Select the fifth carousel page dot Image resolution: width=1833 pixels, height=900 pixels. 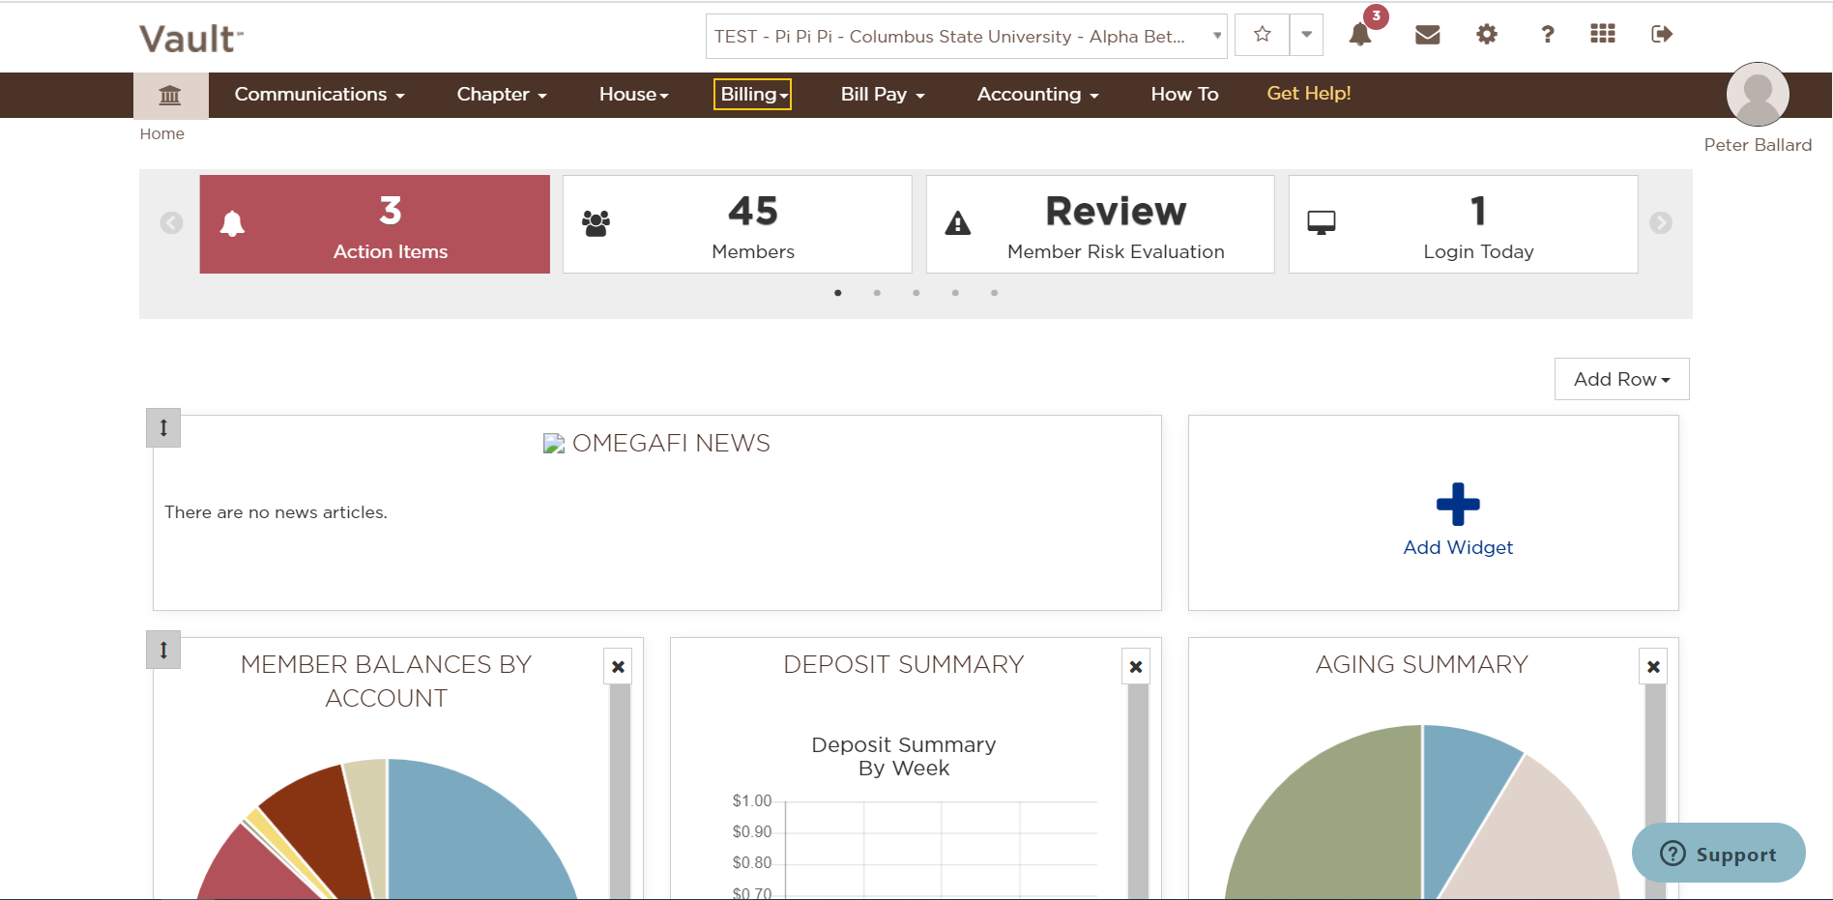[x=994, y=293]
